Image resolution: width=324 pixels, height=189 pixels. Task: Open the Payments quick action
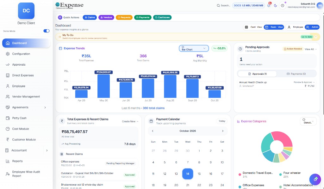[x=143, y=18]
